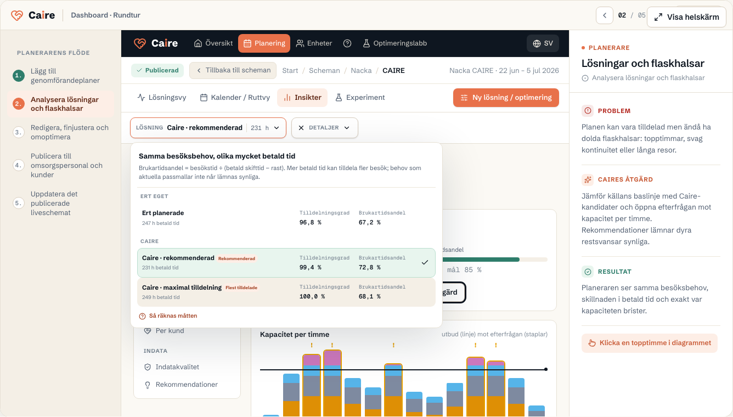Click the Kapacitet per timme chart title
The width and height of the screenshot is (733, 417).
[295, 335]
